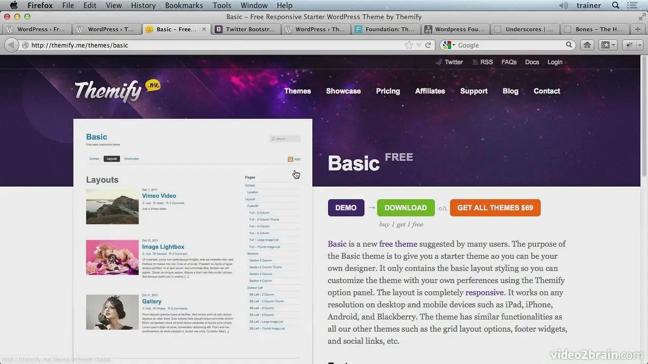The width and height of the screenshot is (648, 364).
Task: Click the purple DEMO button
Action: point(346,208)
